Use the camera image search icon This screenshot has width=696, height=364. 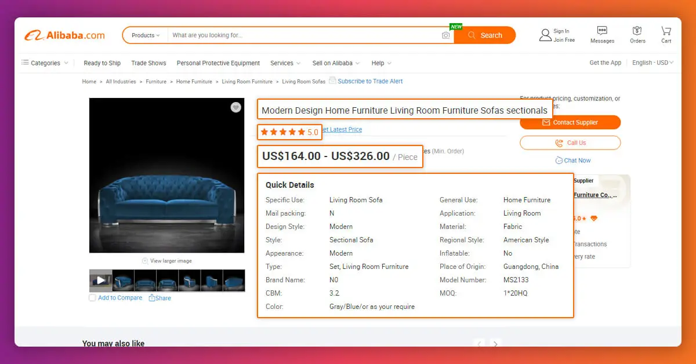[x=445, y=35]
